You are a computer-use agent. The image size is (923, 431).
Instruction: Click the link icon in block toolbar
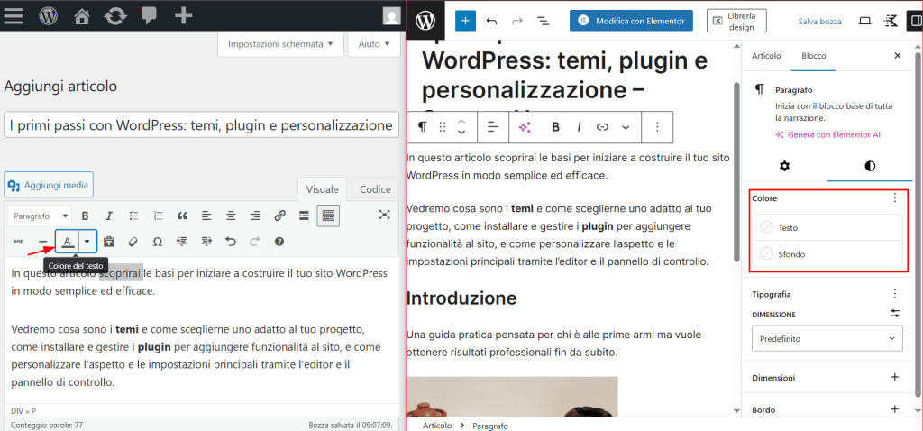[x=602, y=127]
